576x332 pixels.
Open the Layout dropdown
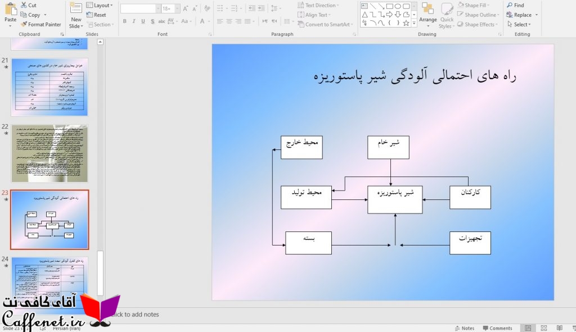coord(100,5)
